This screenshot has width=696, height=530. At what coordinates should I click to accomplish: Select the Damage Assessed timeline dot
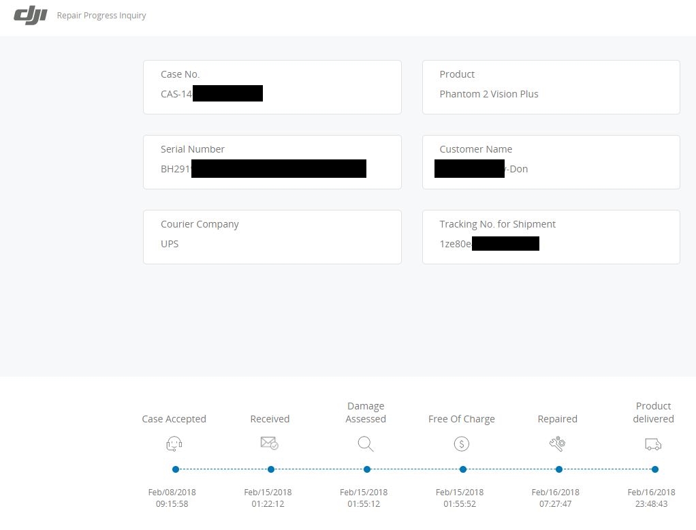click(x=367, y=469)
